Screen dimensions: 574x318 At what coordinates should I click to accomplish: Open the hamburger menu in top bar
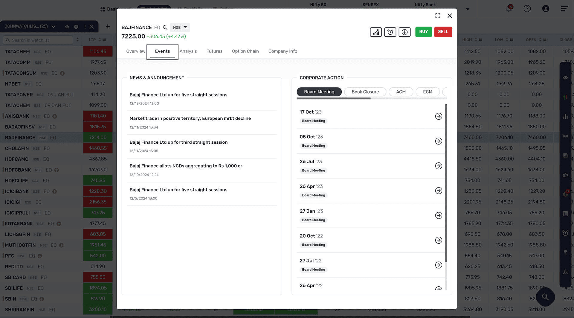[x=564, y=8]
